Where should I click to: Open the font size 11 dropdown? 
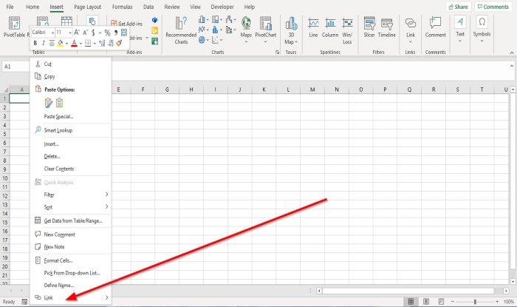click(70, 33)
